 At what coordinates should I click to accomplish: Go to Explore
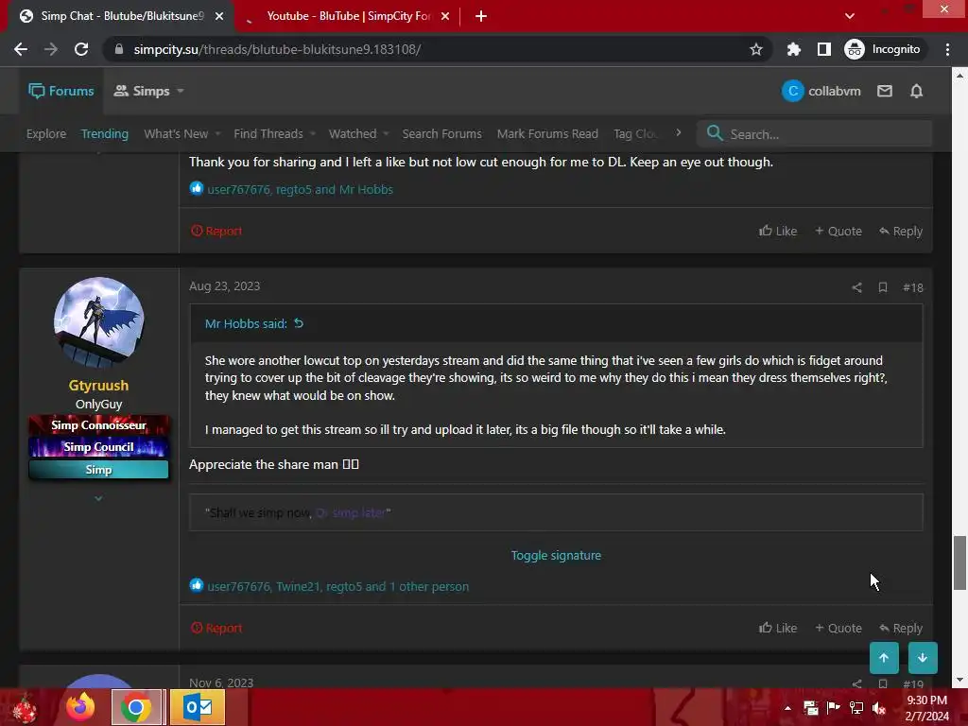pyautogui.click(x=46, y=133)
